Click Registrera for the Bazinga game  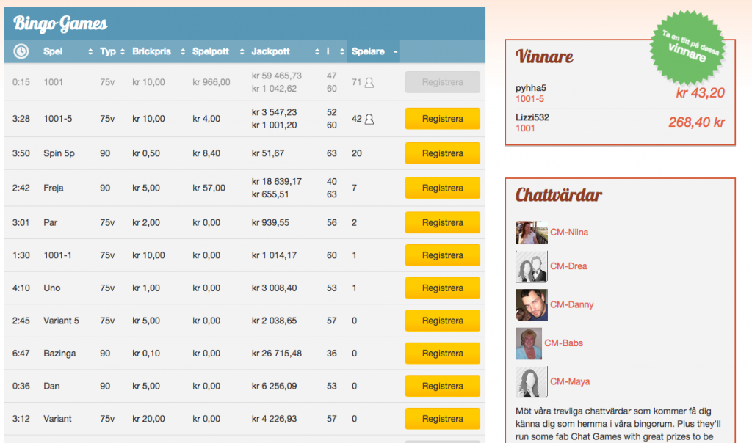(x=442, y=353)
